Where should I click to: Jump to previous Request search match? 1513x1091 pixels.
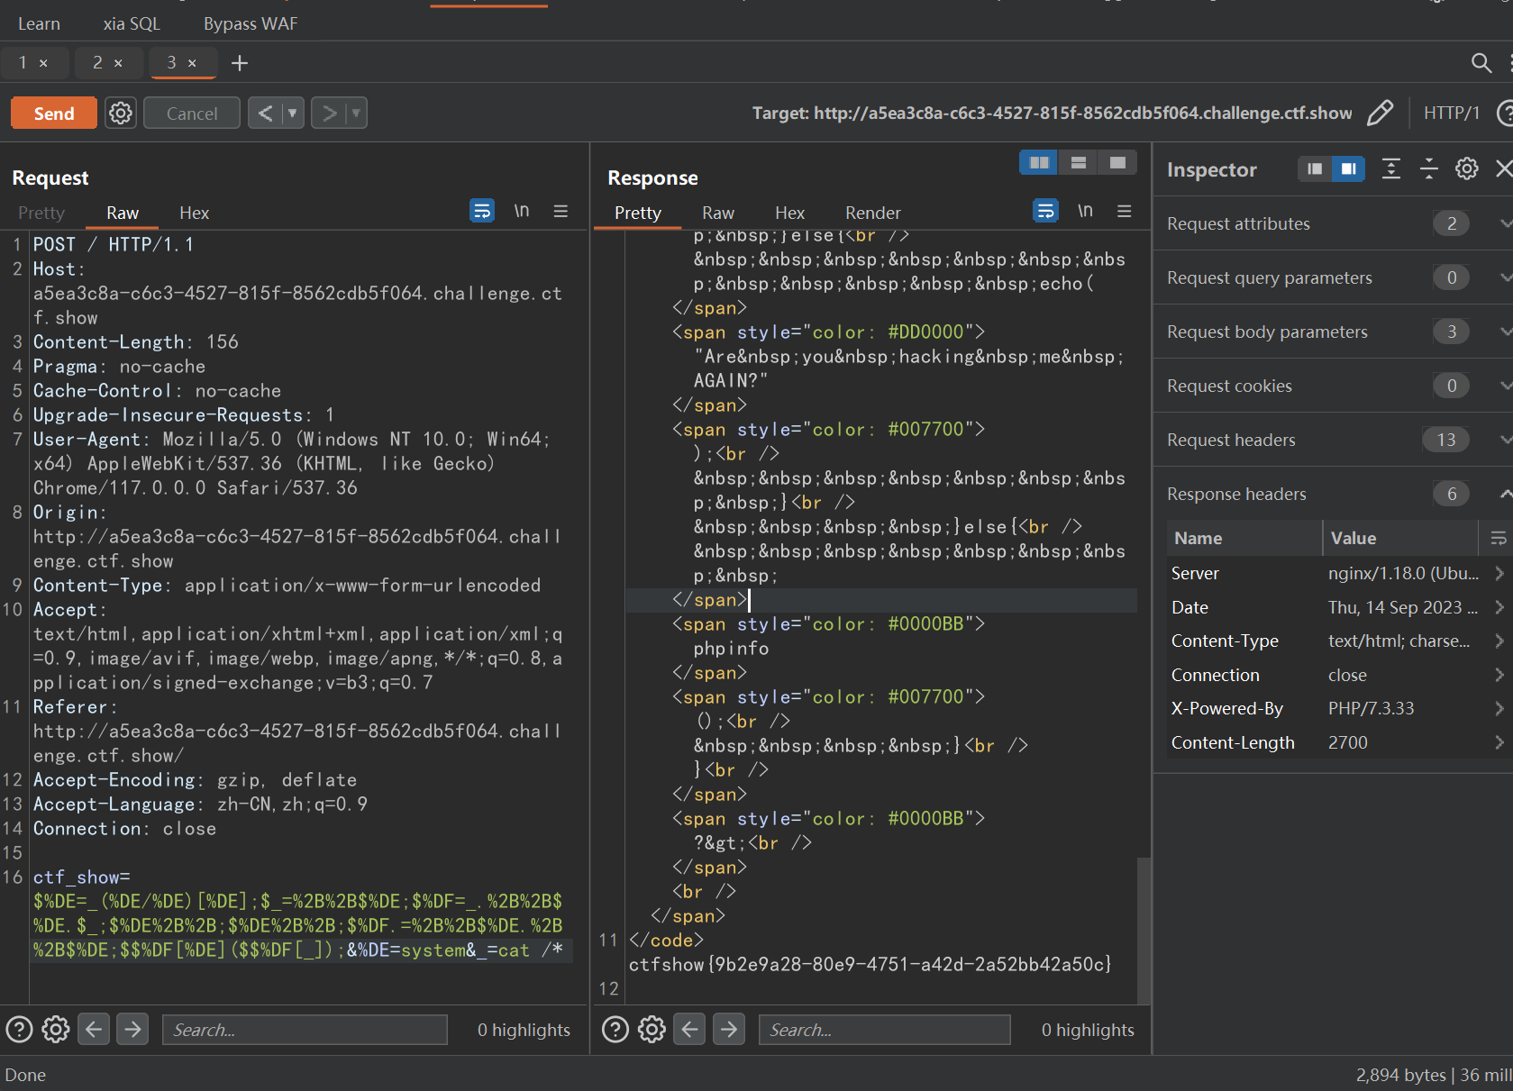94,1029
